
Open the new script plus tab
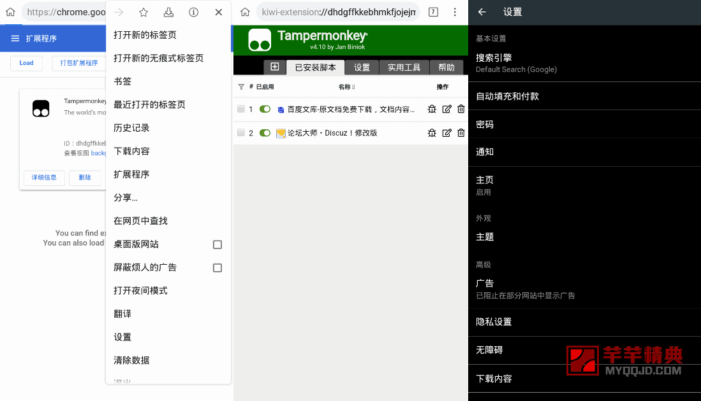[274, 67]
